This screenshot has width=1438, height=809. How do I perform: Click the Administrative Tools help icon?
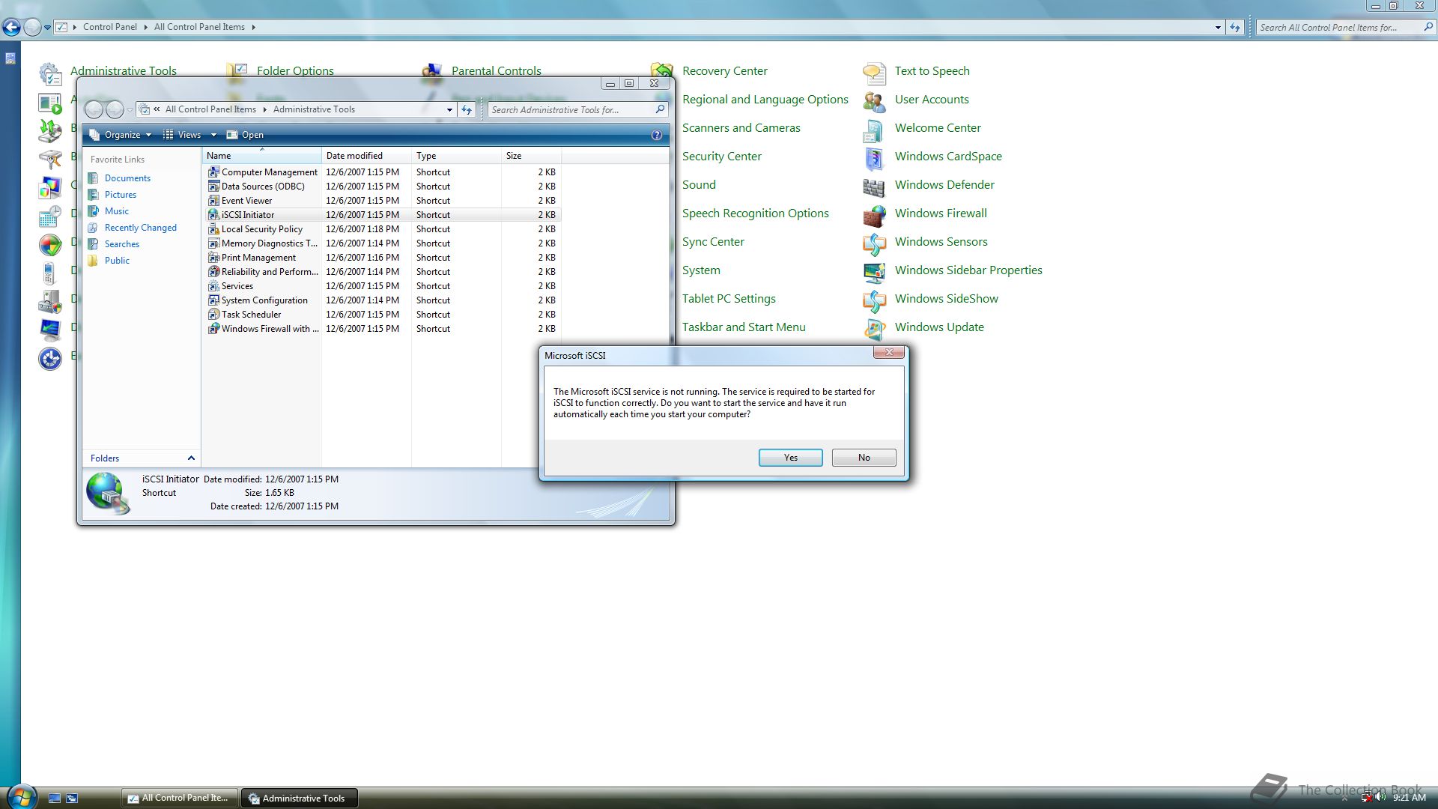(657, 135)
